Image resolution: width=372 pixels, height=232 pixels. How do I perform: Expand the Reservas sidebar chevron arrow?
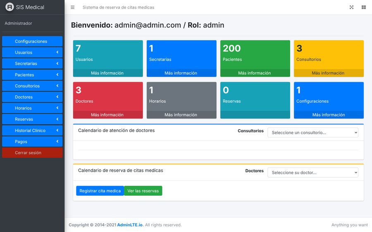point(57,119)
